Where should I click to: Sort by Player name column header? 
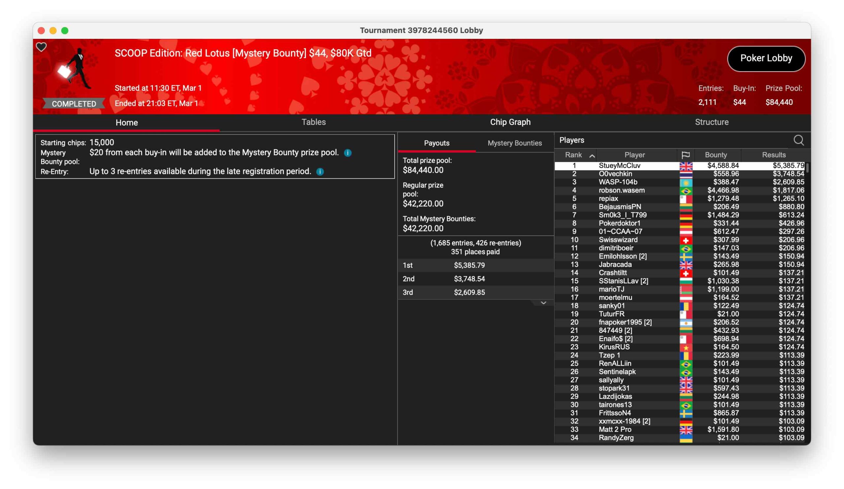click(x=634, y=155)
